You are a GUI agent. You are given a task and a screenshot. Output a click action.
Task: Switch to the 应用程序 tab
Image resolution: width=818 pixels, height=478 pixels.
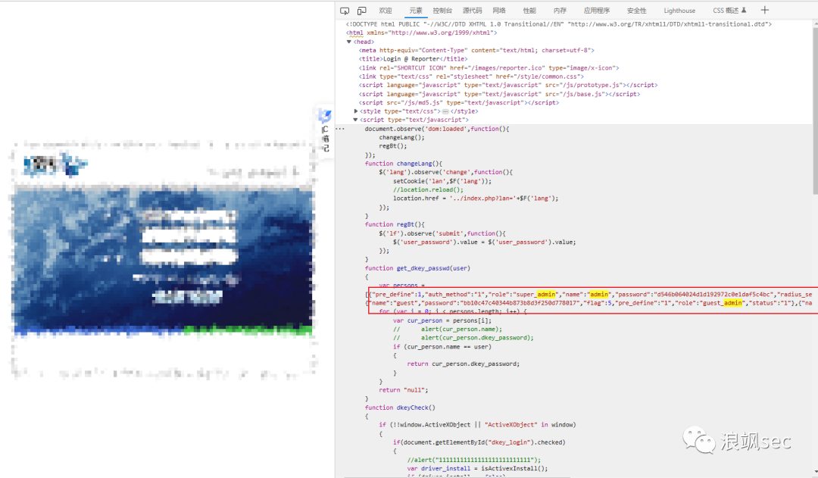(597, 11)
